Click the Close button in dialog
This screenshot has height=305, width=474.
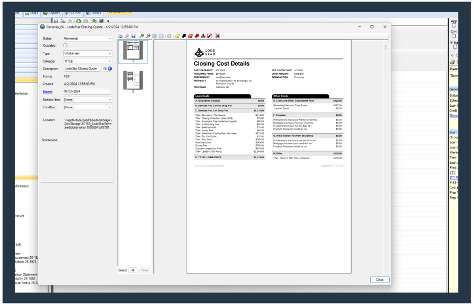point(380,280)
